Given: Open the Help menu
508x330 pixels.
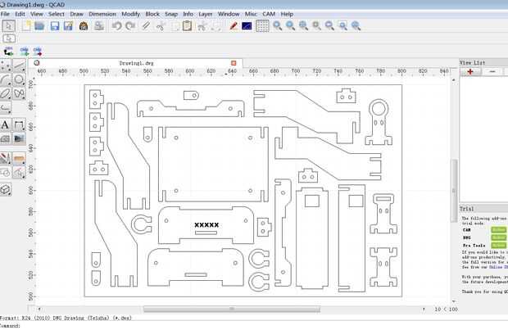Looking at the screenshot, I should (287, 14).
